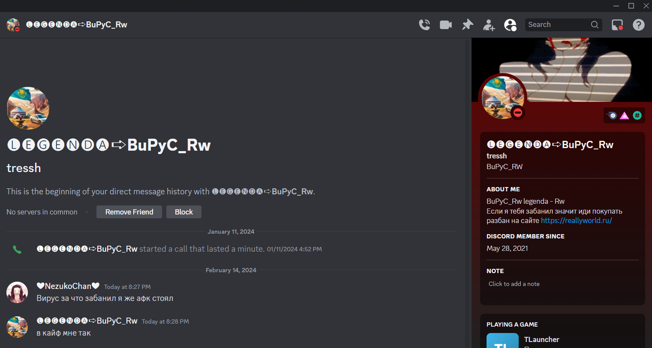Start a voice call
This screenshot has width=652, height=348.
pos(424,25)
